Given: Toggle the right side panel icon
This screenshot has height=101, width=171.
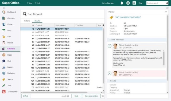Looking at the screenshot, I should pyautogui.click(x=167, y=8).
